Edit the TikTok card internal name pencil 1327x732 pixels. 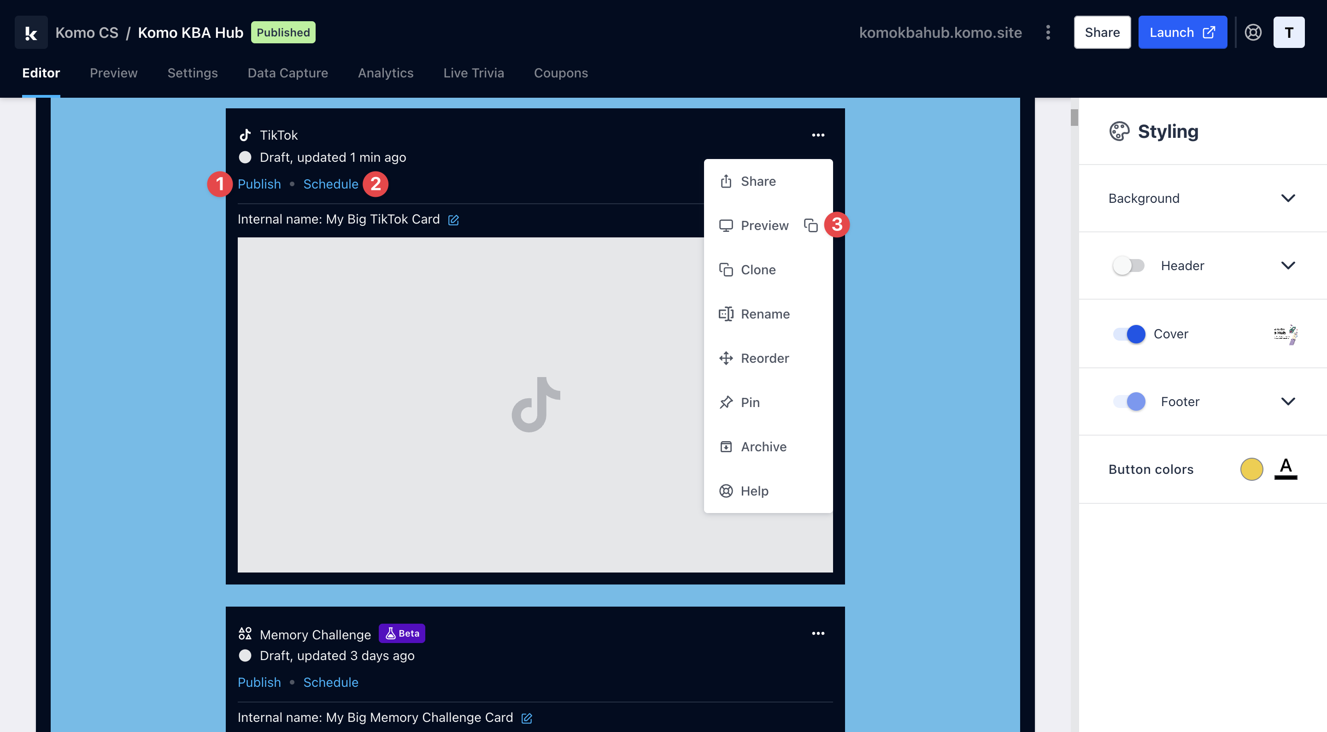click(453, 220)
